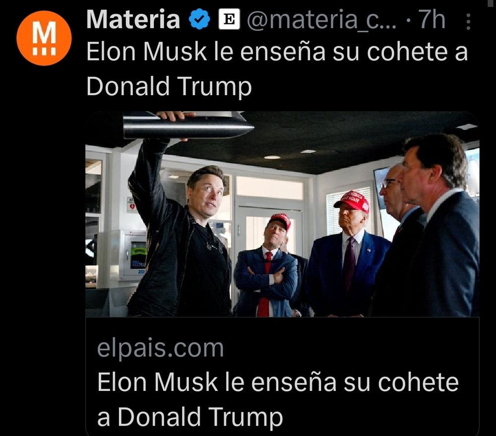Click the silver rocket model in the photo

coord(188,125)
